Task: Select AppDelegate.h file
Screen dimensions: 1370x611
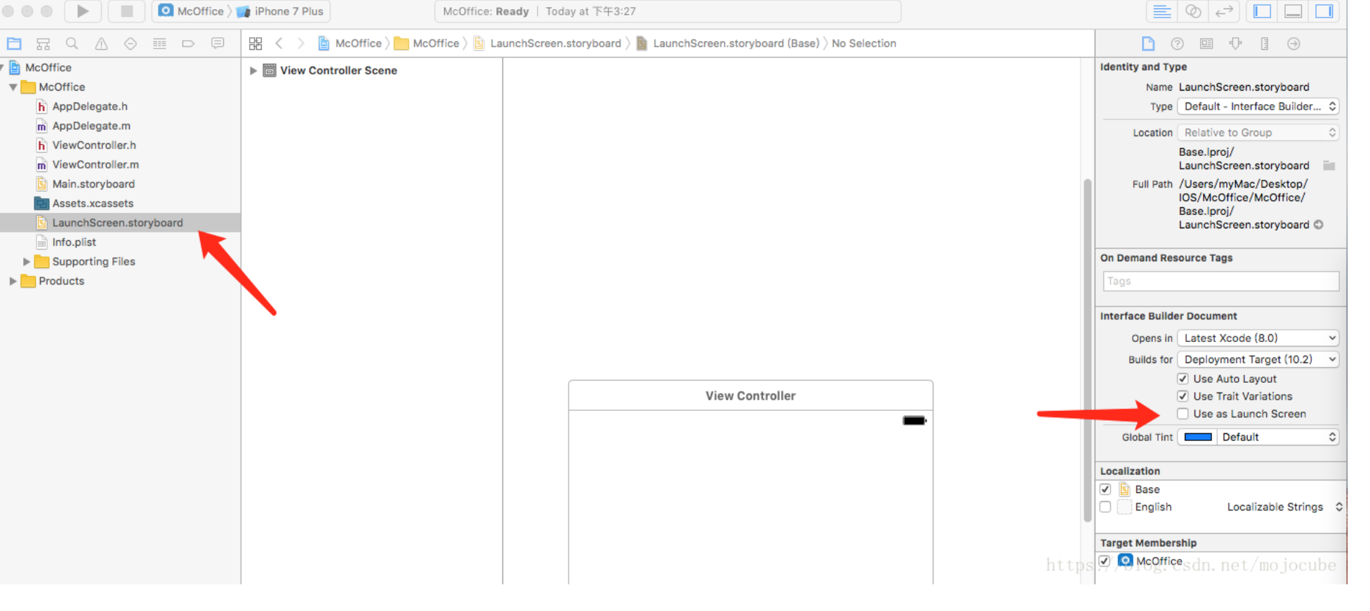Action: [x=90, y=107]
